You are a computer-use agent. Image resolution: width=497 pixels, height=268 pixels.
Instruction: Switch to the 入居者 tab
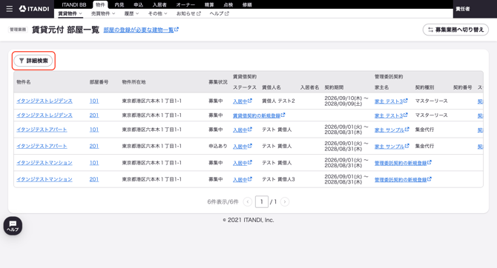[x=159, y=4]
